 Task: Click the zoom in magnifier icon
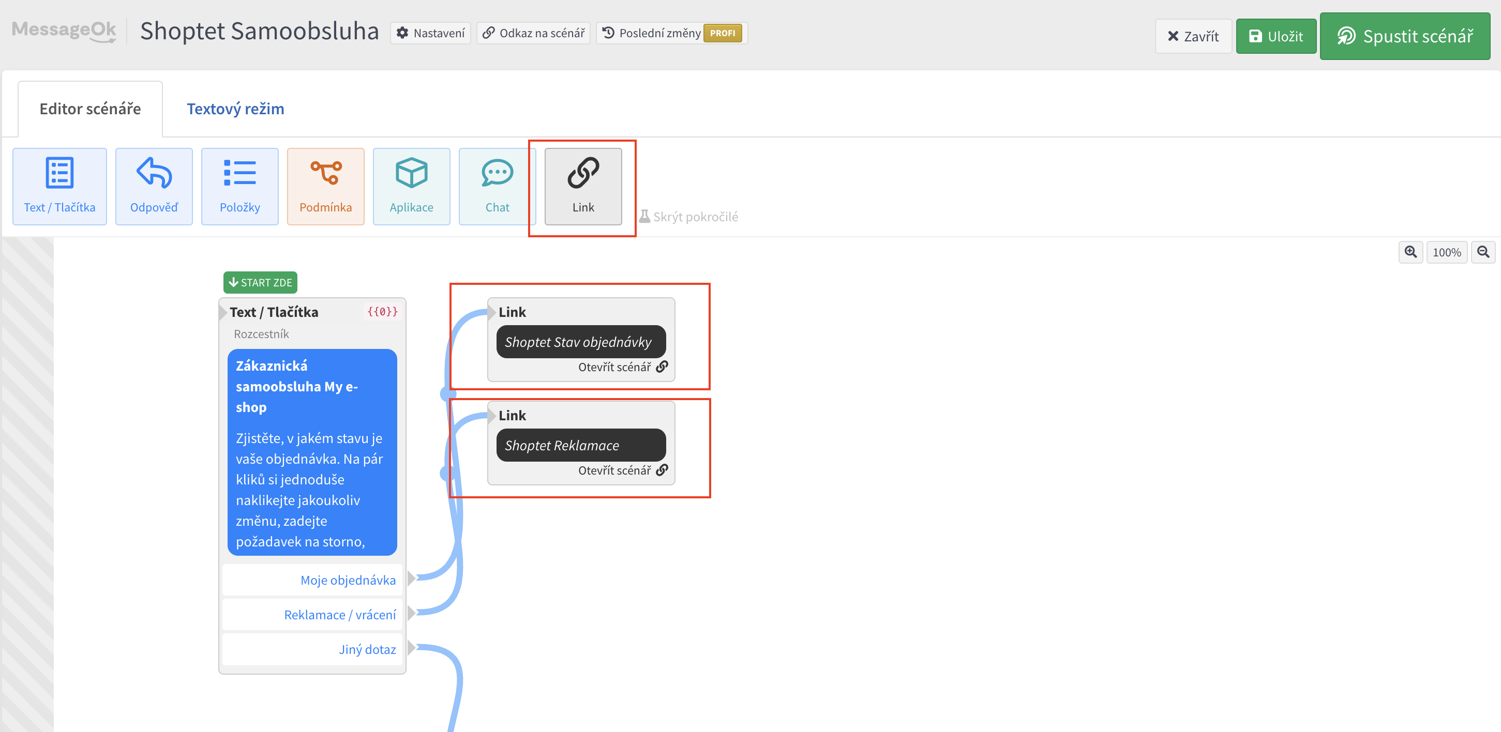1410,252
